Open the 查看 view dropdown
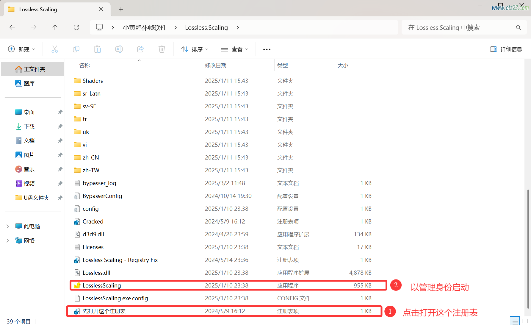 234,49
